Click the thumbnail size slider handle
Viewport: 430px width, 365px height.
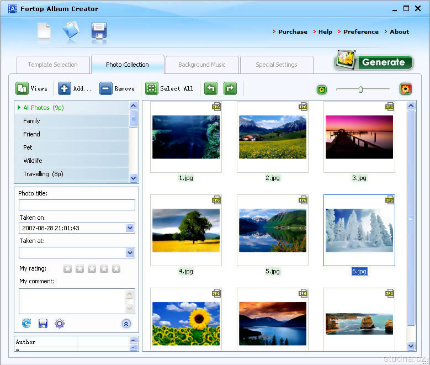click(360, 89)
